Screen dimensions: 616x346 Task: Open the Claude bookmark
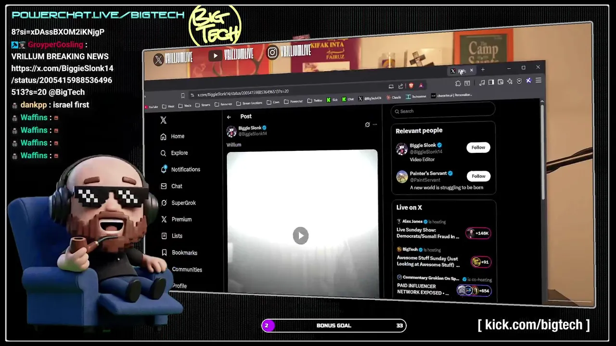[x=393, y=97]
